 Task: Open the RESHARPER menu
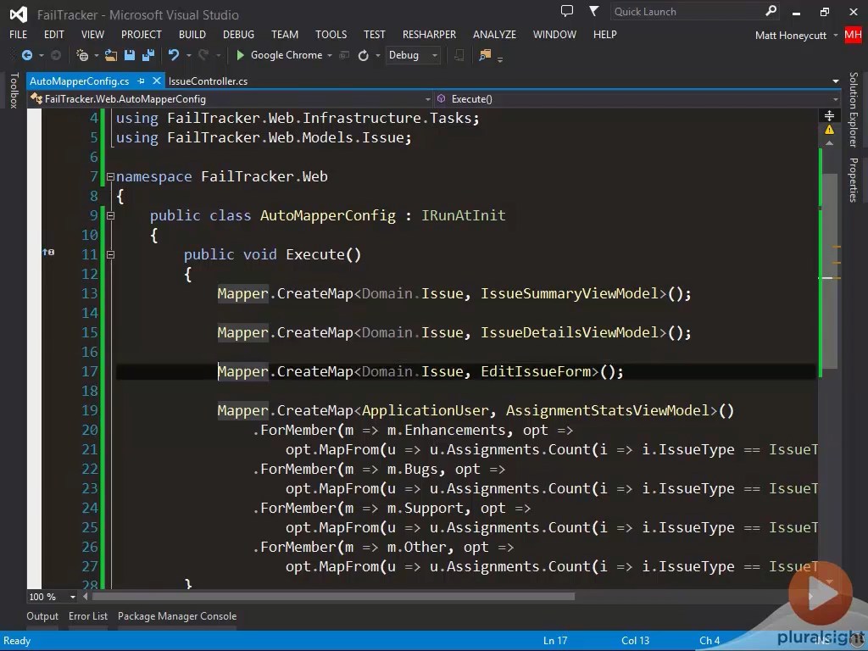429,34
